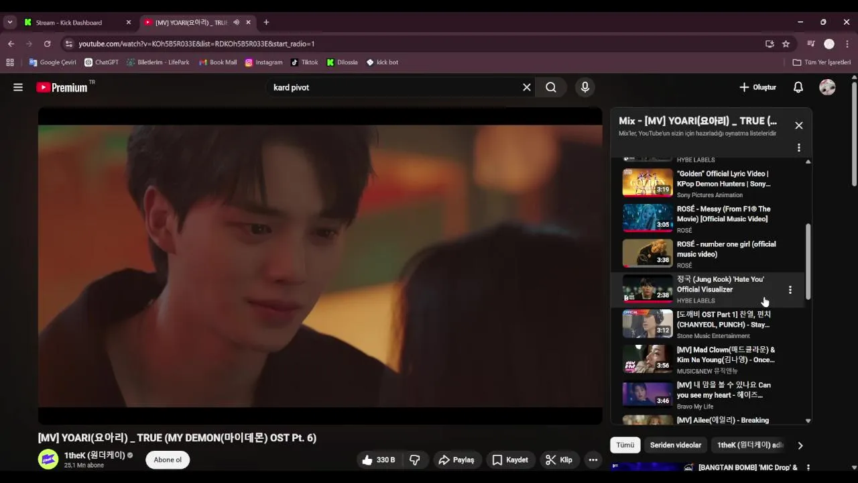The width and height of the screenshot is (858, 483).
Task: Open options for BANGTAN BOMB video
Action: point(808,468)
